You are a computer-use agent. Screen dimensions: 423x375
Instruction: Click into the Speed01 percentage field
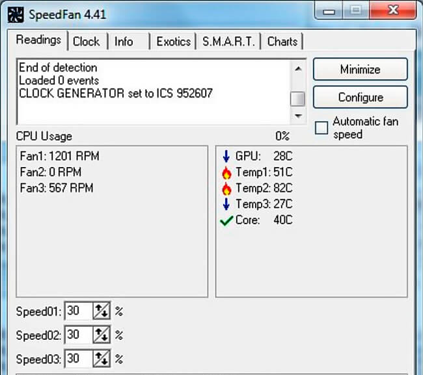pos(79,311)
